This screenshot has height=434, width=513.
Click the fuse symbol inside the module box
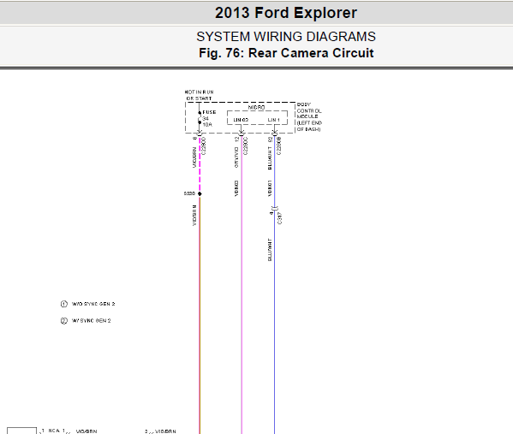click(200, 118)
